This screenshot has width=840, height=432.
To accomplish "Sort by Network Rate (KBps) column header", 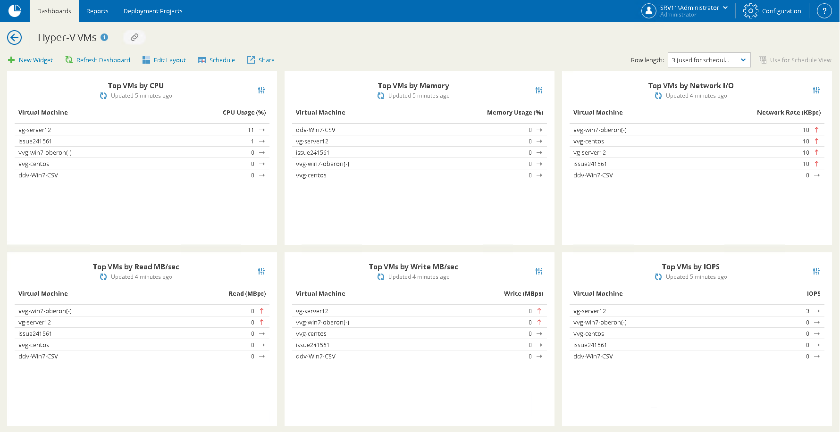I will tap(789, 112).
